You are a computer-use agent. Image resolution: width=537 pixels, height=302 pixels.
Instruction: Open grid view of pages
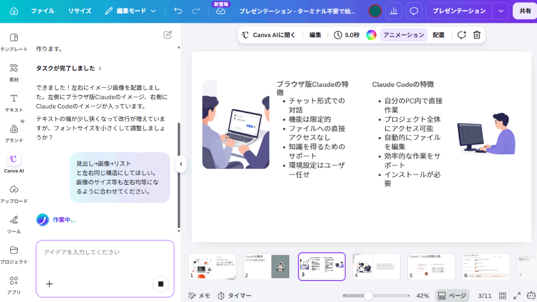[503, 296]
